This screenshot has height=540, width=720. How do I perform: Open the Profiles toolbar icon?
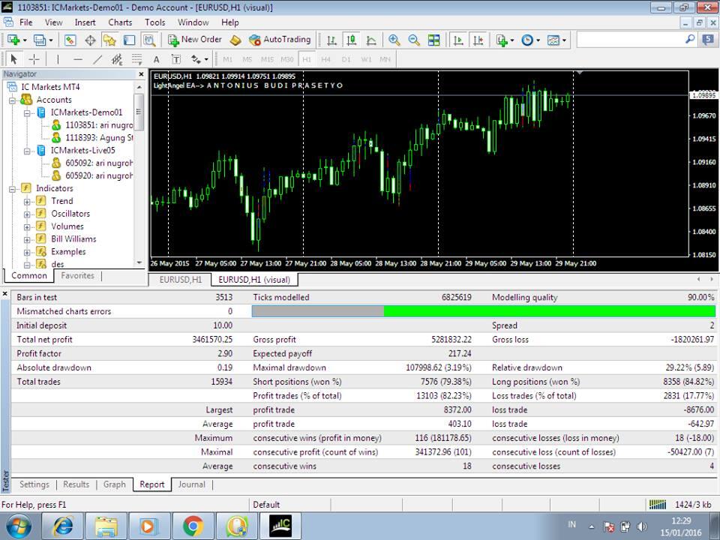tap(40, 40)
